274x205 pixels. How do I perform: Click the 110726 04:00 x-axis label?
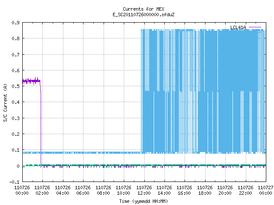63,190
